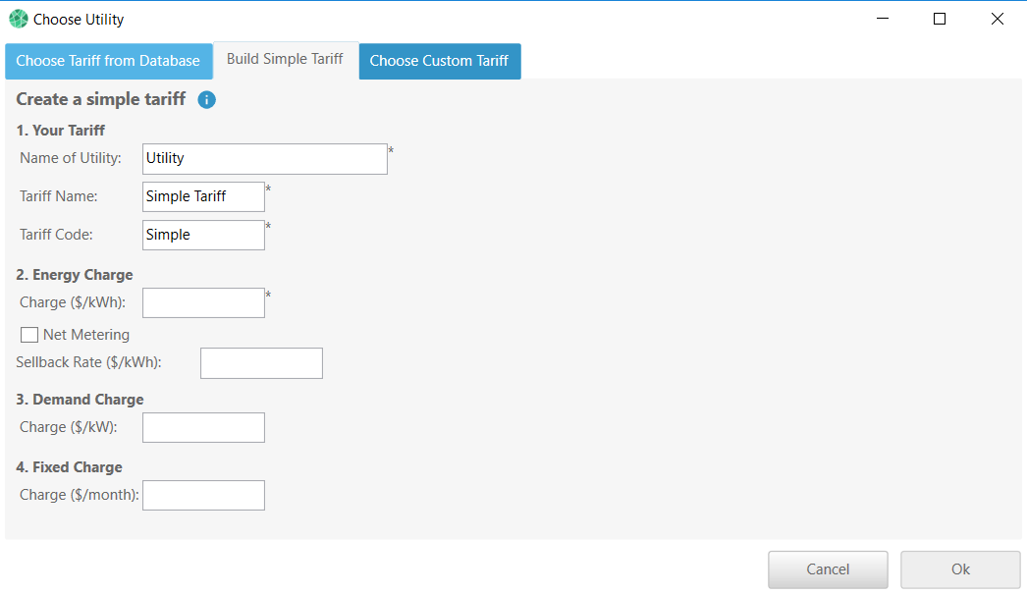Click the Energy Charge ($/kWh) field
Viewport: 1027px width, 595px height.
pos(203,302)
